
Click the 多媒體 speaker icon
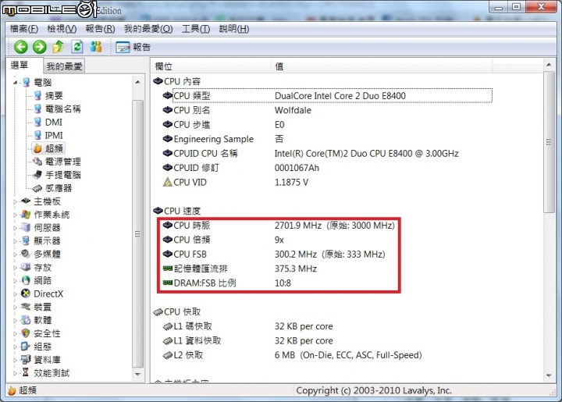[26, 254]
